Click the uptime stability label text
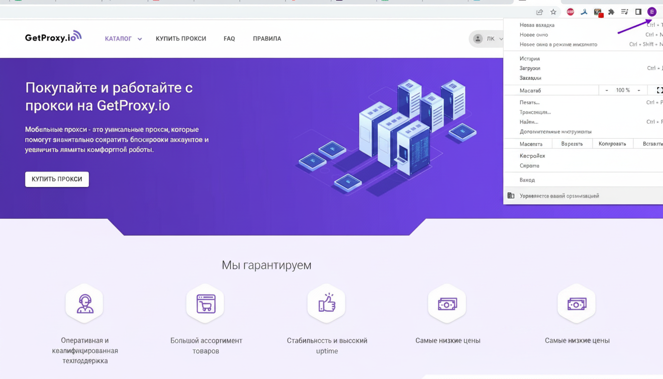The image size is (663, 379). click(x=327, y=346)
